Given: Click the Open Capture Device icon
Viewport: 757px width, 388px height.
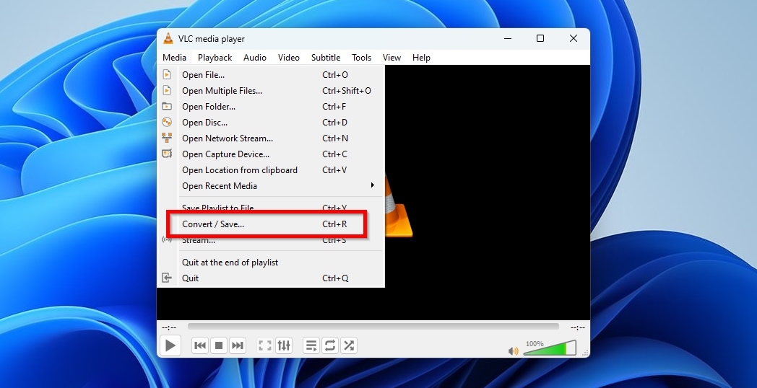Looking at the screenshot, I should click(167, 154).
